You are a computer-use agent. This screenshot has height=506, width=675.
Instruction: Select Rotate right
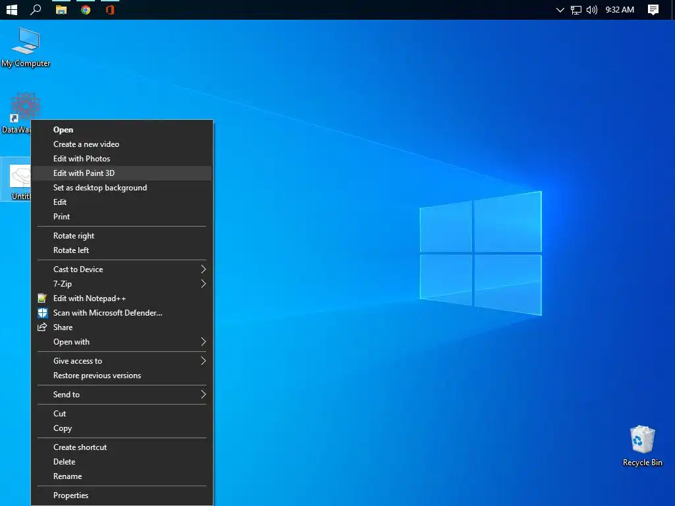[122, 236]
